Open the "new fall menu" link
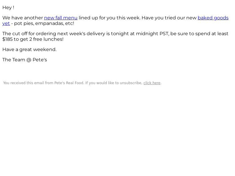Image resolution: width=235 pixels, height=176 pixels. 61,18
